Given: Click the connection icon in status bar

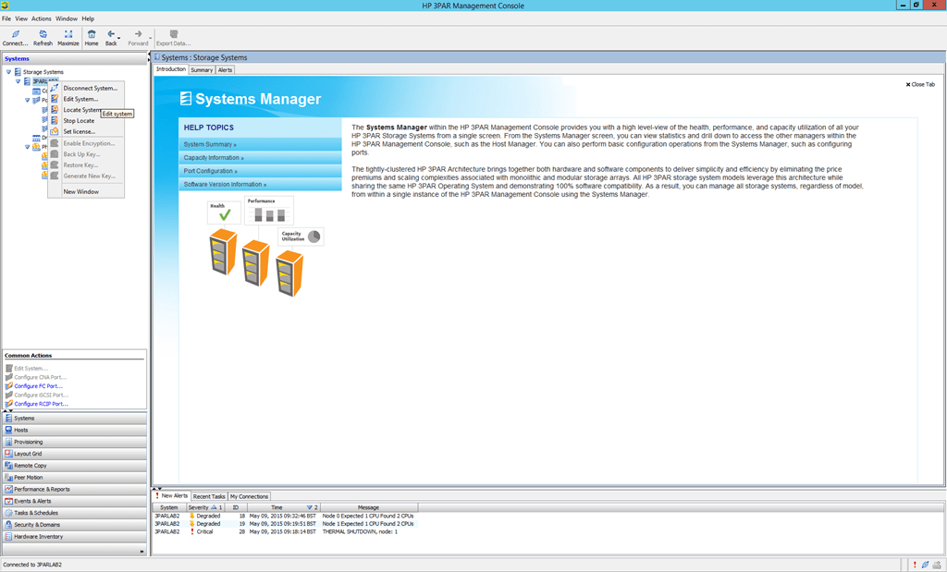Looking at the screenshot, I should [x=925, y=565].
